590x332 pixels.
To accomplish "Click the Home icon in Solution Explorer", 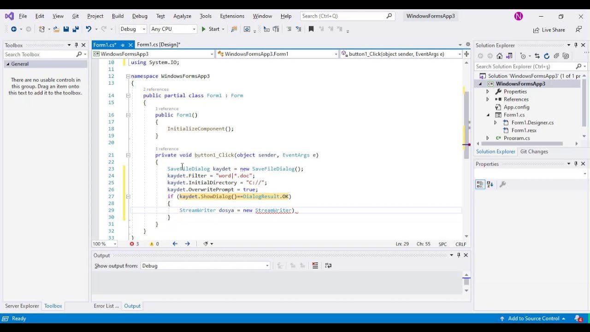I will point(500,56).
